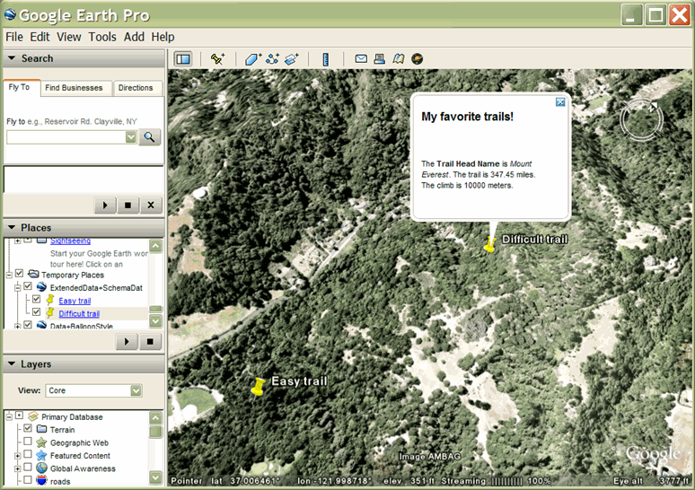The width and height of the screenshot is (695, 490).
Task: Toggle the sidebar show/hide icon
Action: pyautogui.click(x=183, y=59)
